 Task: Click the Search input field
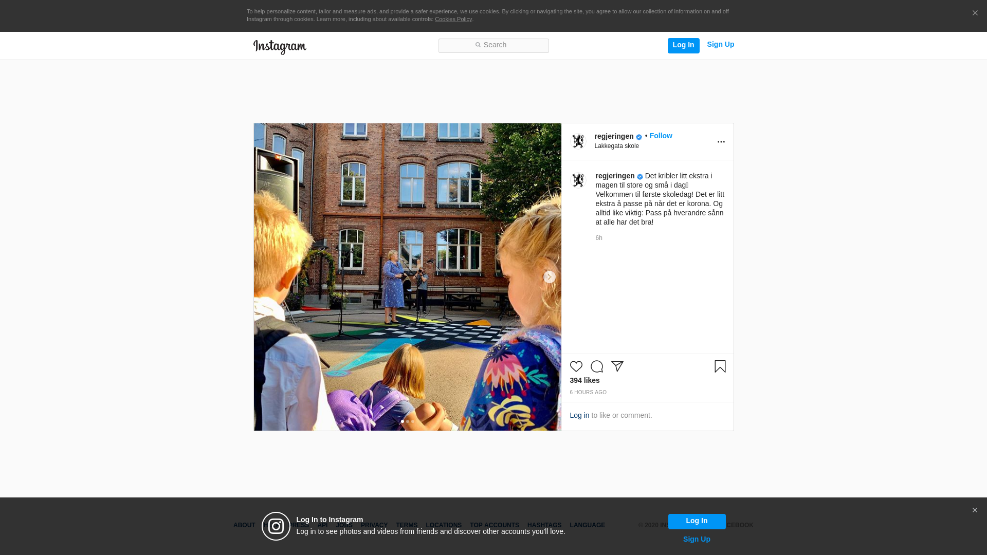493,45
